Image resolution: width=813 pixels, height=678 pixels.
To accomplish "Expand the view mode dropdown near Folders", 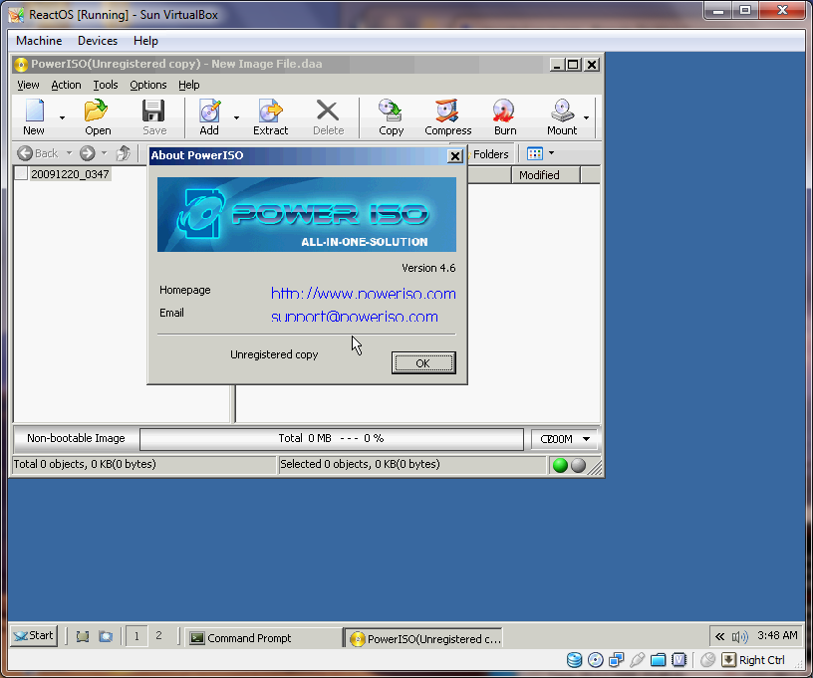I will (551, 154).
